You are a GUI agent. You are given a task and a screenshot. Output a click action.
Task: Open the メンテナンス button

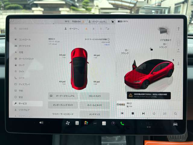coord(95,114)
